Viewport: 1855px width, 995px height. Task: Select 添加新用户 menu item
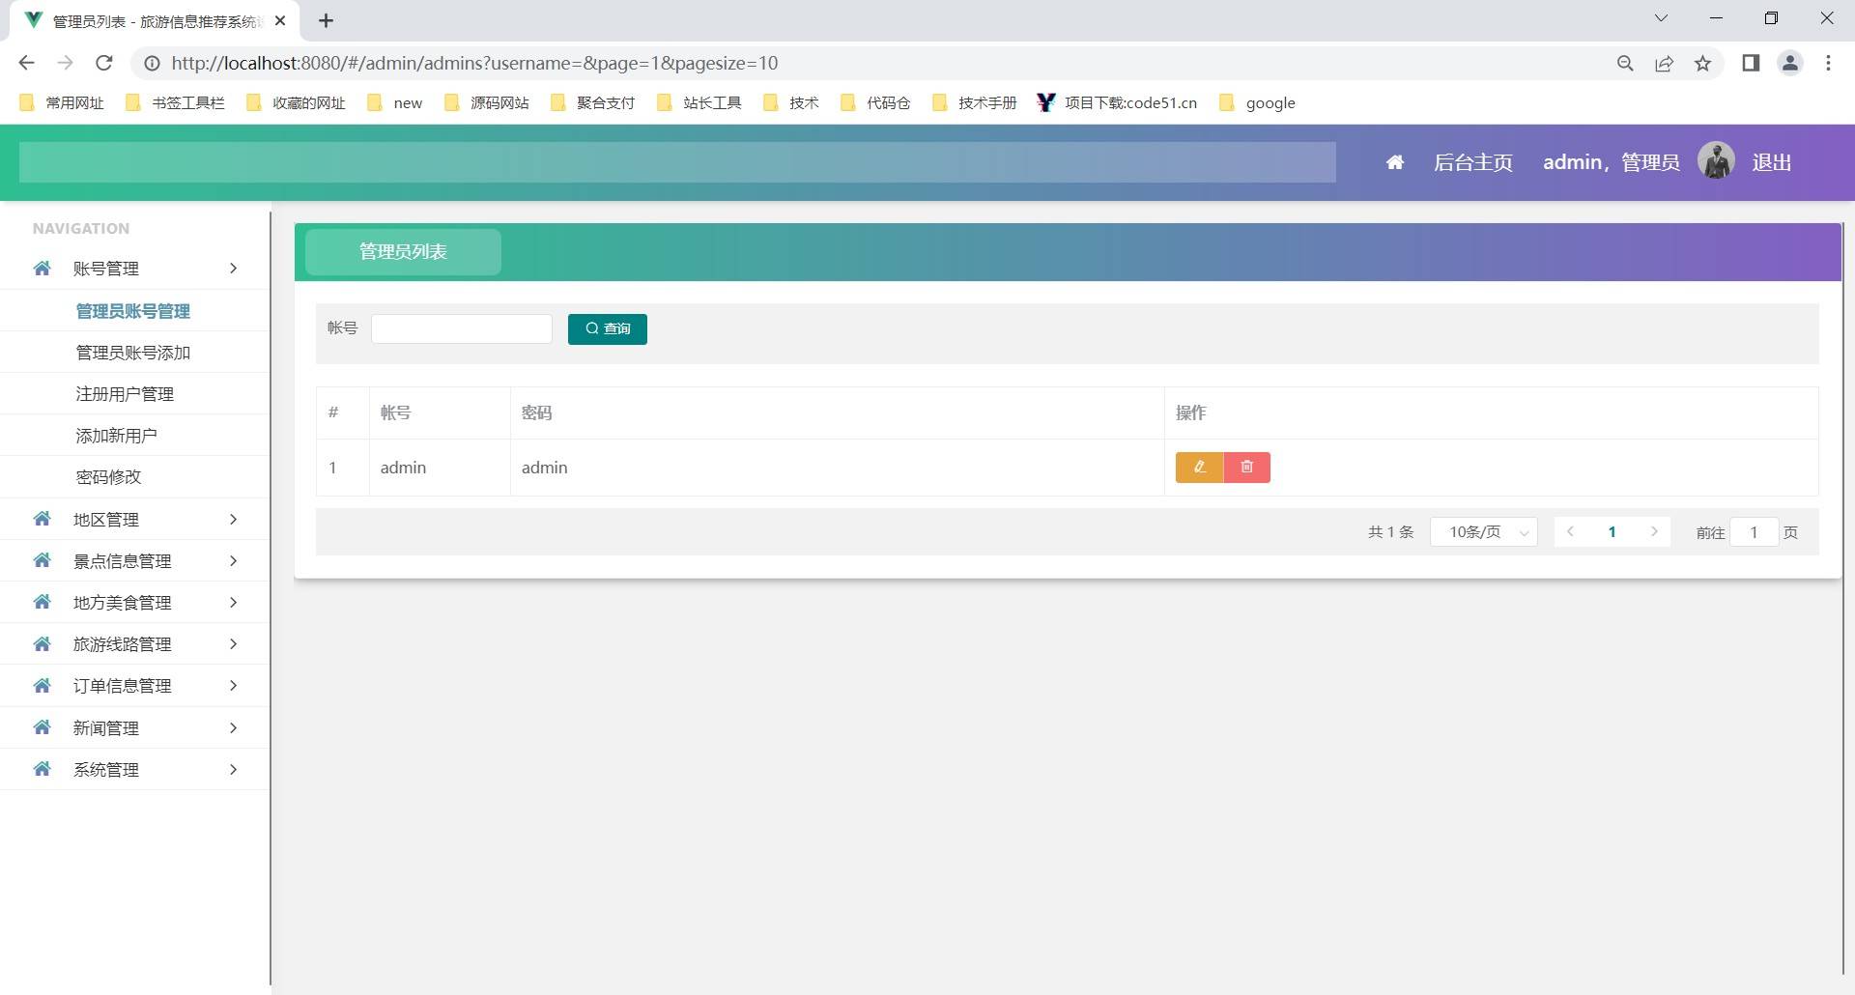116,436
